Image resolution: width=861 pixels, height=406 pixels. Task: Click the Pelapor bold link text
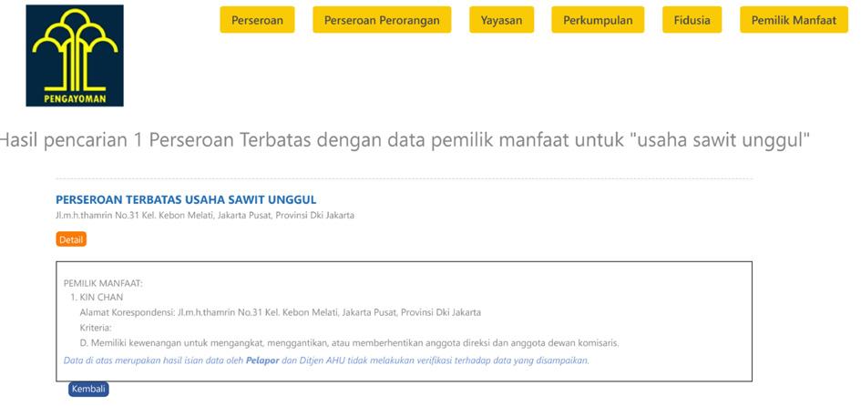[x=262, y=361]
